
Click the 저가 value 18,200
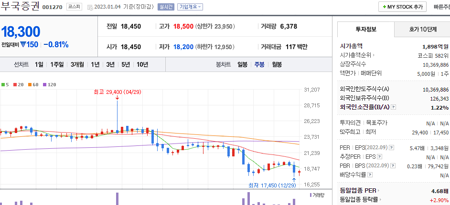coord(183,47)
